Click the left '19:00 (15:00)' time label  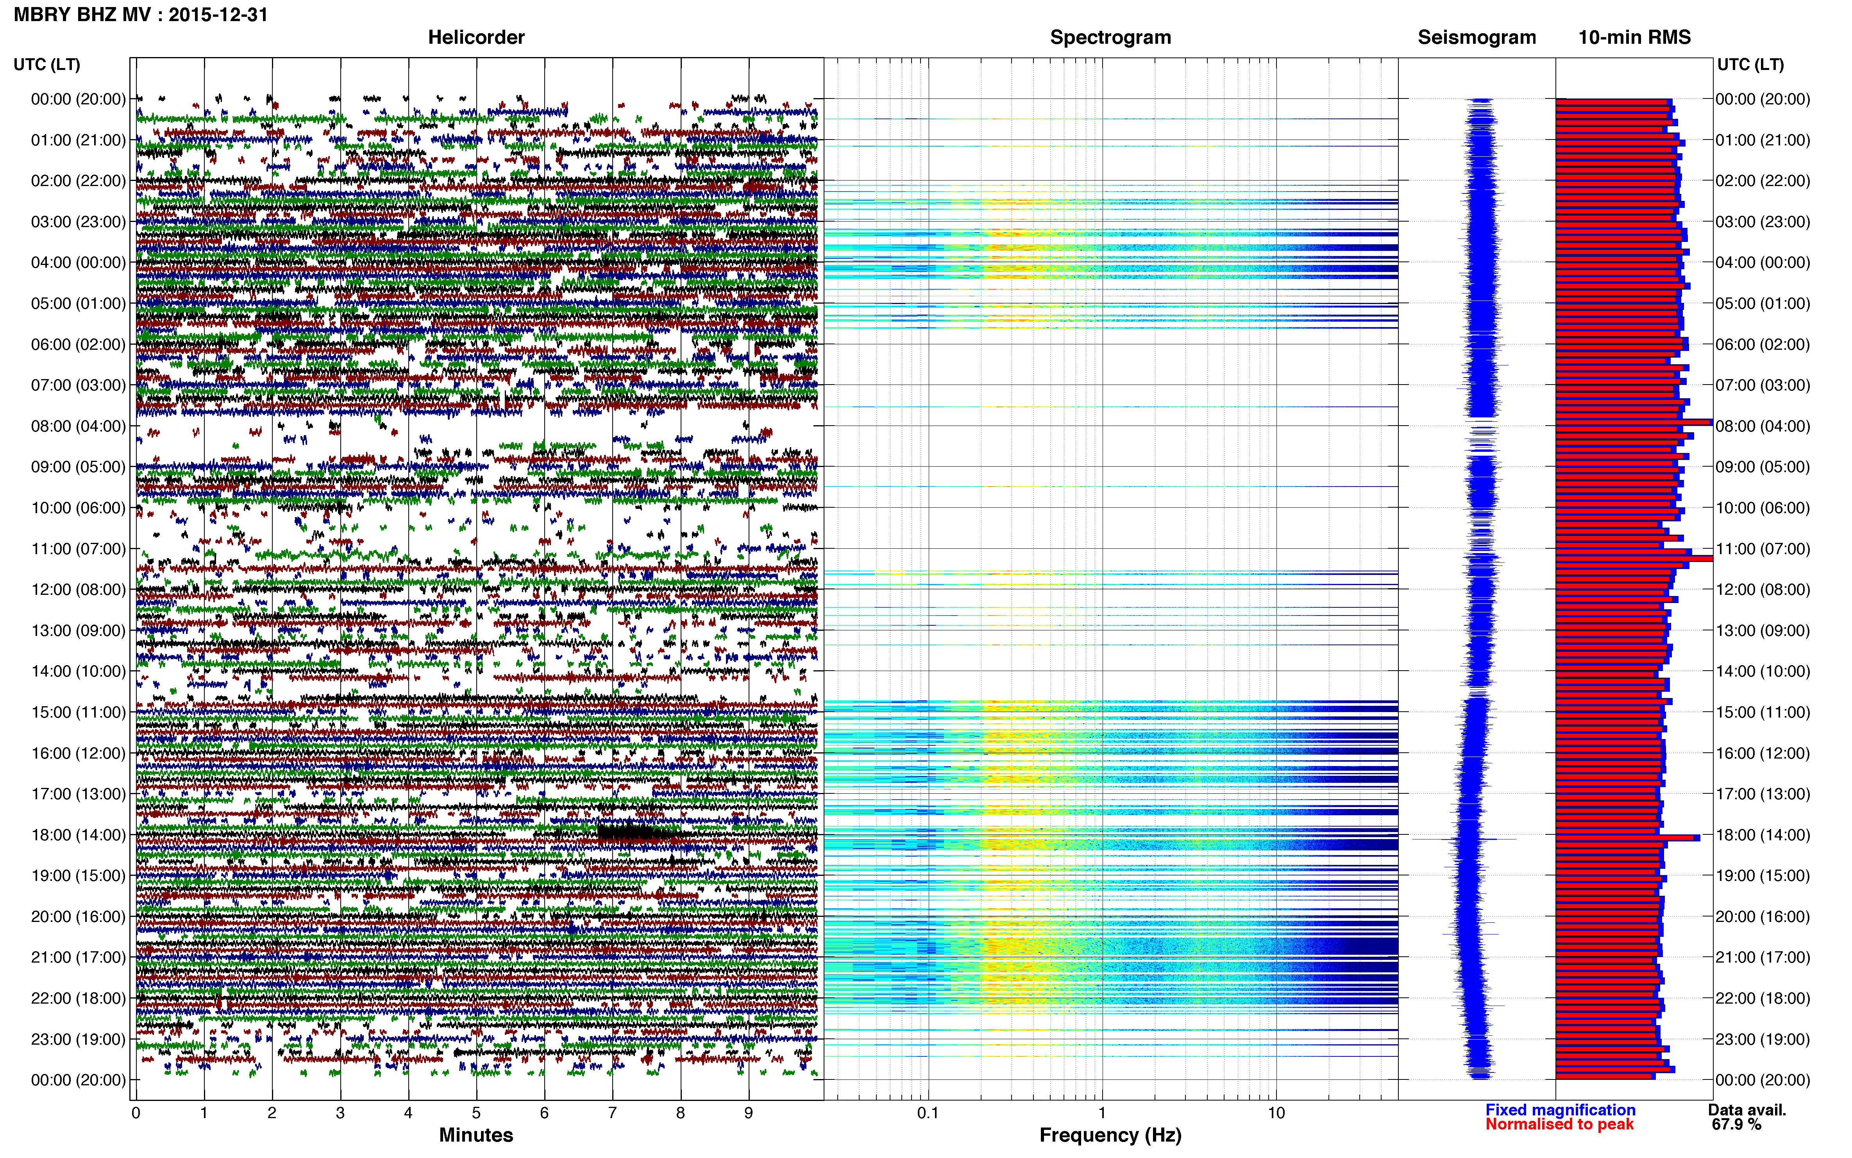(x=78, y=875)
